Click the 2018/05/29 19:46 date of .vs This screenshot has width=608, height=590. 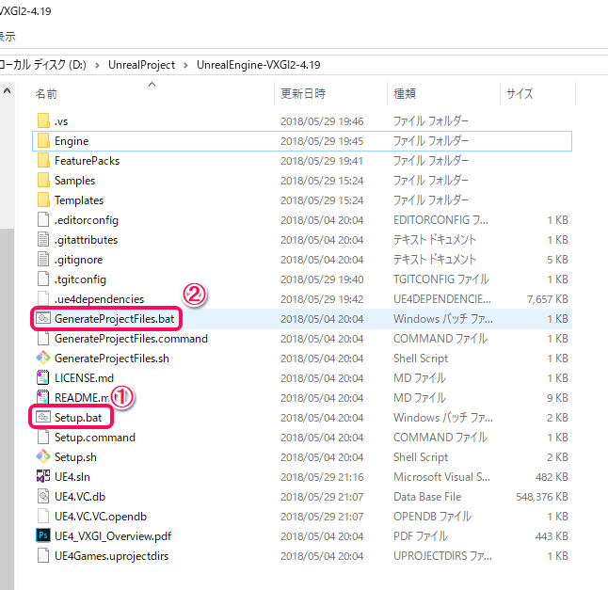tap(322, 121)
